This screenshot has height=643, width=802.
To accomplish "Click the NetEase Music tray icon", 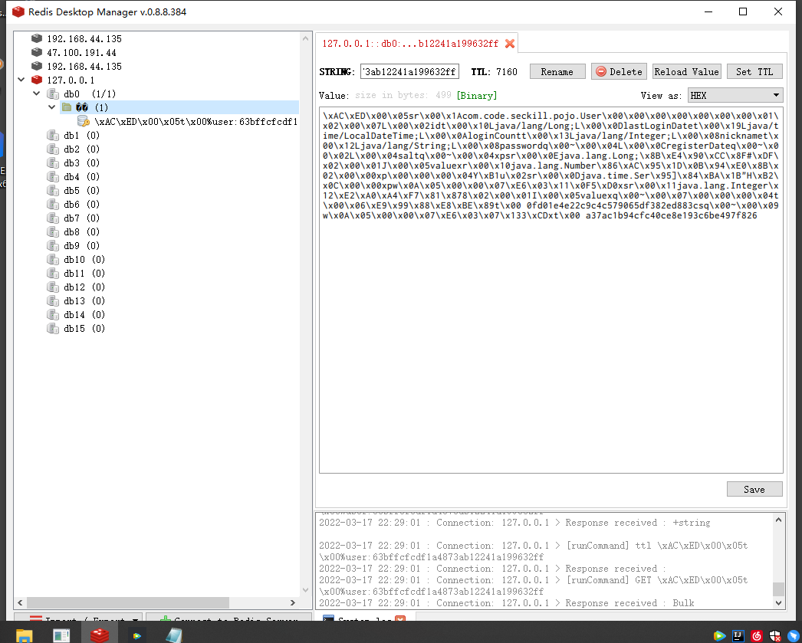I will click(757, 636).
